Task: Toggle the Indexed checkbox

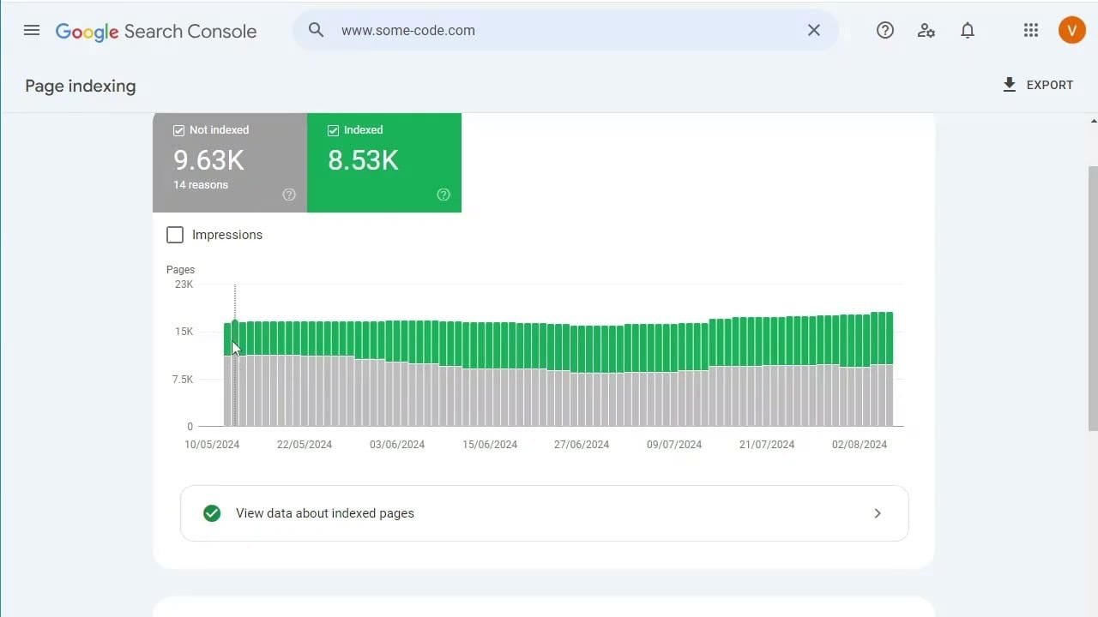Action: click(x=334, y=130)
